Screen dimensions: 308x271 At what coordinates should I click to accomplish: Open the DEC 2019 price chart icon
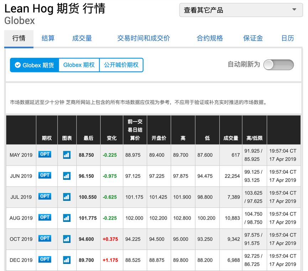click(66, 260)
